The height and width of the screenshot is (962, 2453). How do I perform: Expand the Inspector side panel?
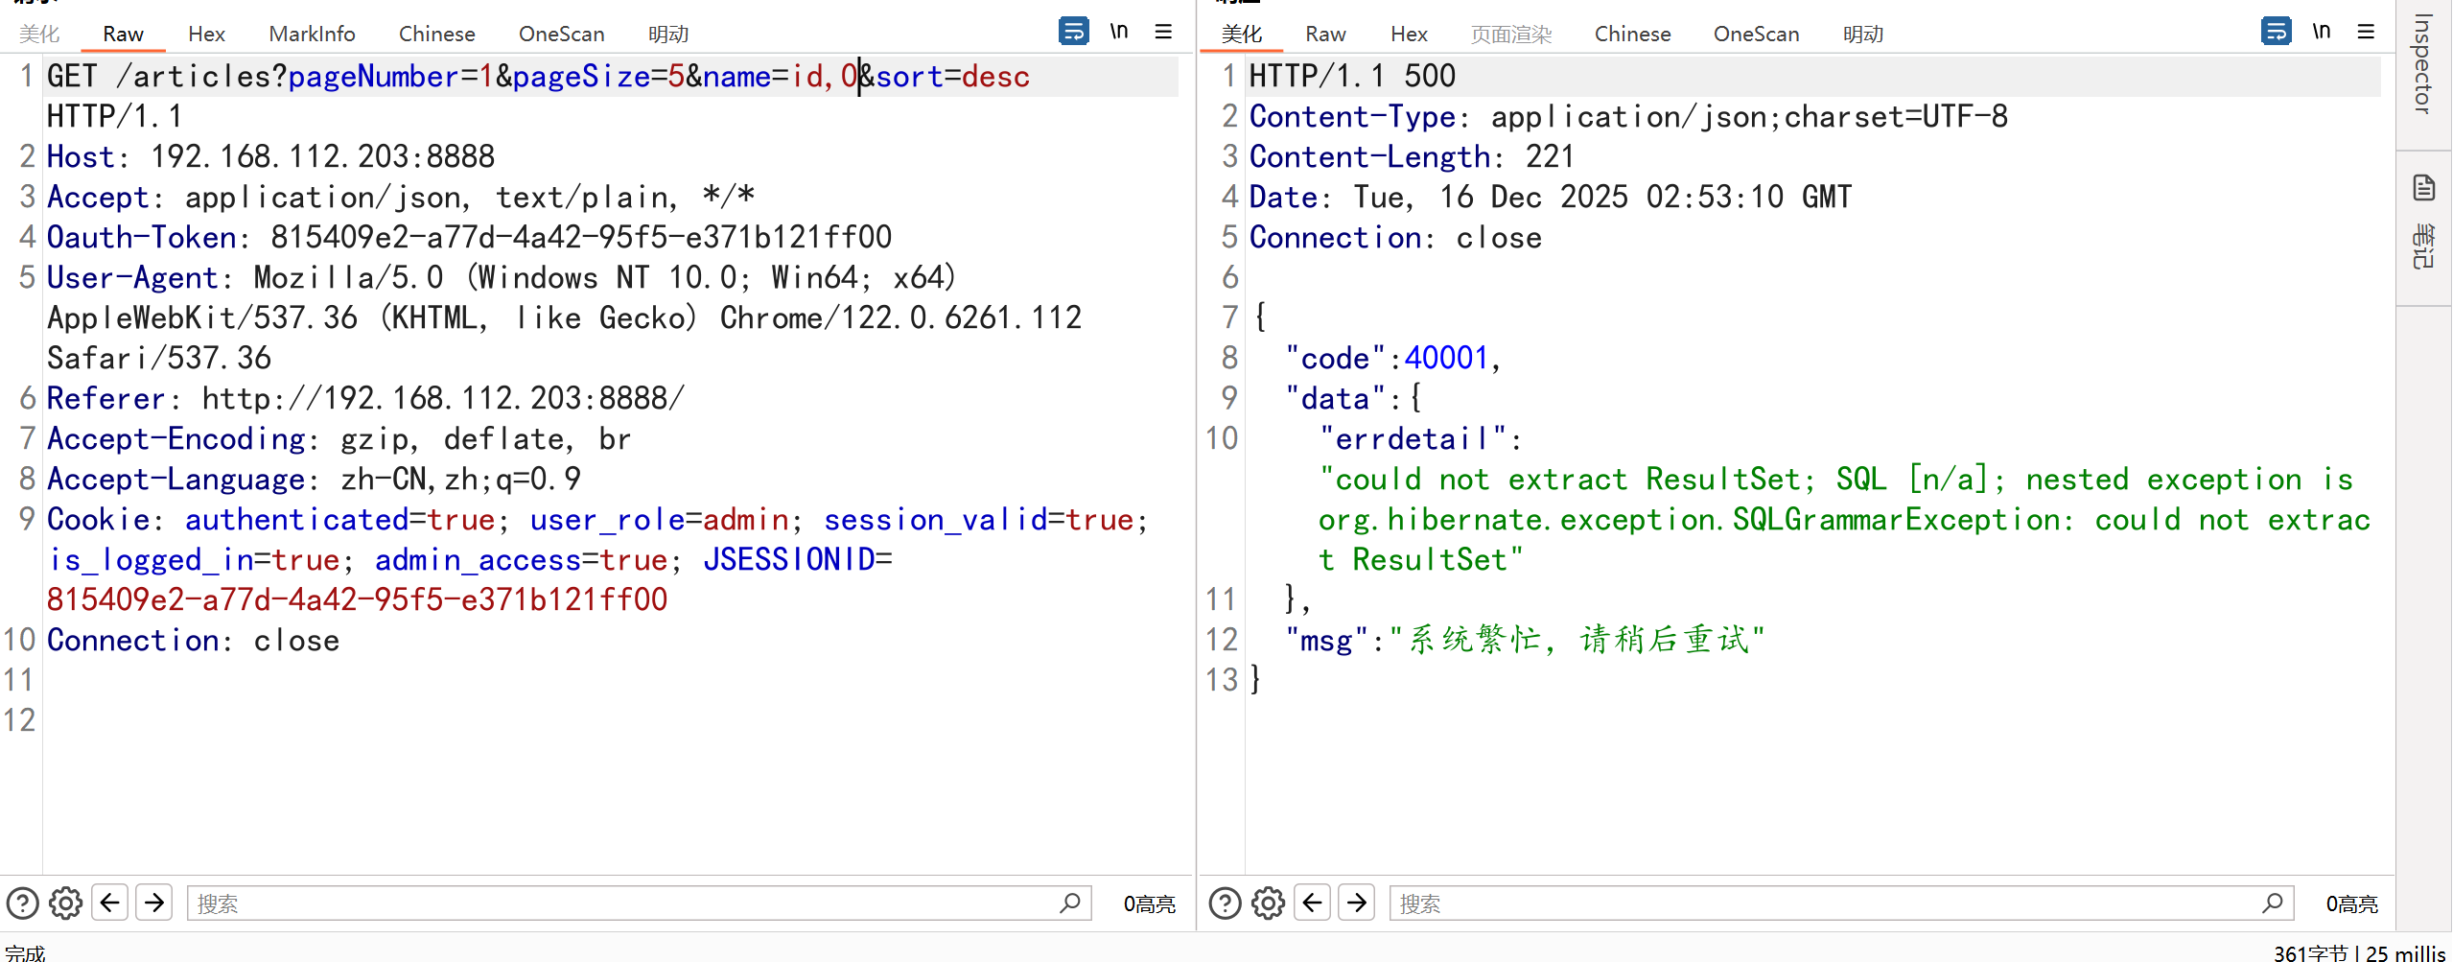coord(2423,64)
